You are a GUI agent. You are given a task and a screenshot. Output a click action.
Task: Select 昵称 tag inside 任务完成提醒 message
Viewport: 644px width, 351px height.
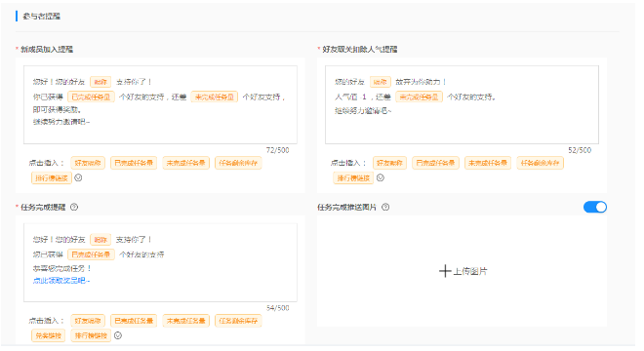pos(101,239)
